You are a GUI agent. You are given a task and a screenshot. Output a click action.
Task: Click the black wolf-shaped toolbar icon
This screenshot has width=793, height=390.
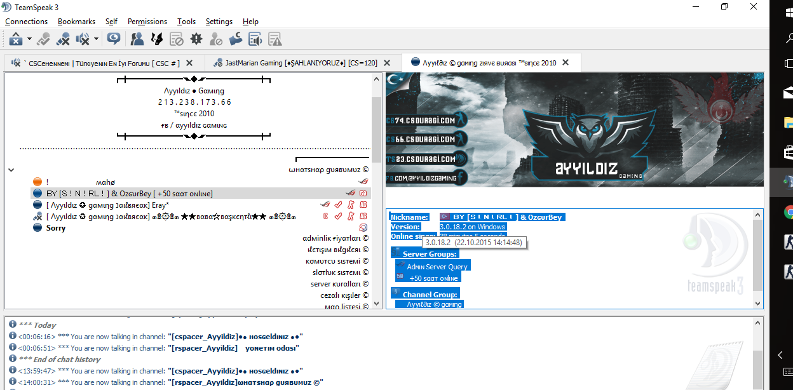[x=156, y=39]
